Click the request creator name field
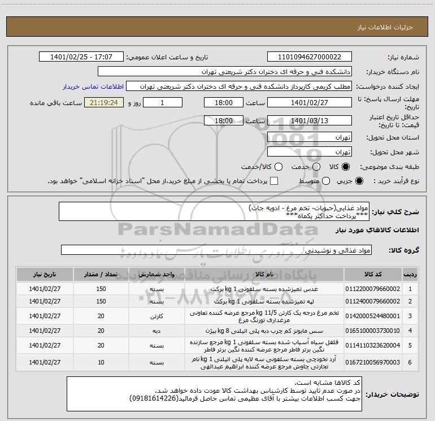 pyautogui.click(x=239, y=86)
